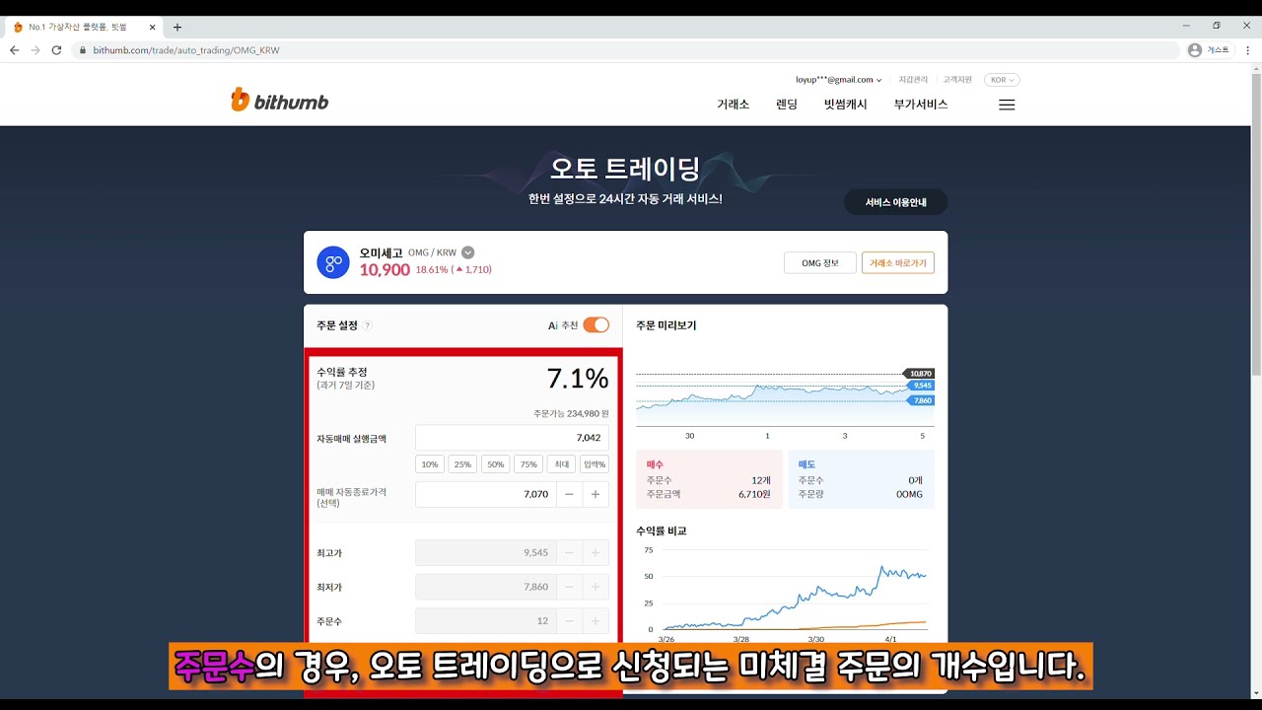Click browser forward arrow
Viewport: 1262px width, 710px height.
tap(35, 50)
